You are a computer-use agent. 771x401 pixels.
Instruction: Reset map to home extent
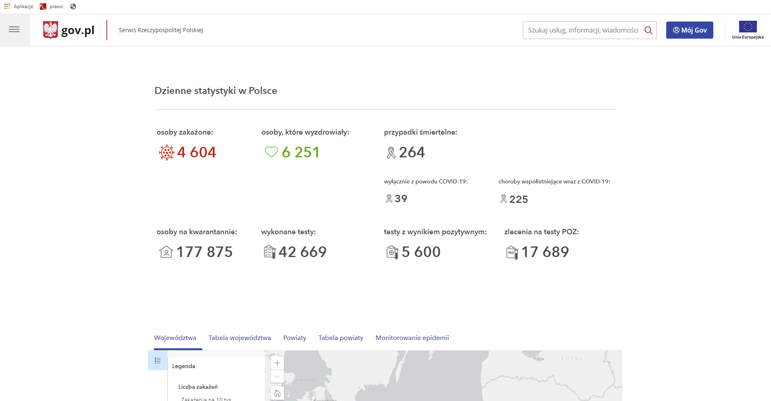[x=277, y=393]
